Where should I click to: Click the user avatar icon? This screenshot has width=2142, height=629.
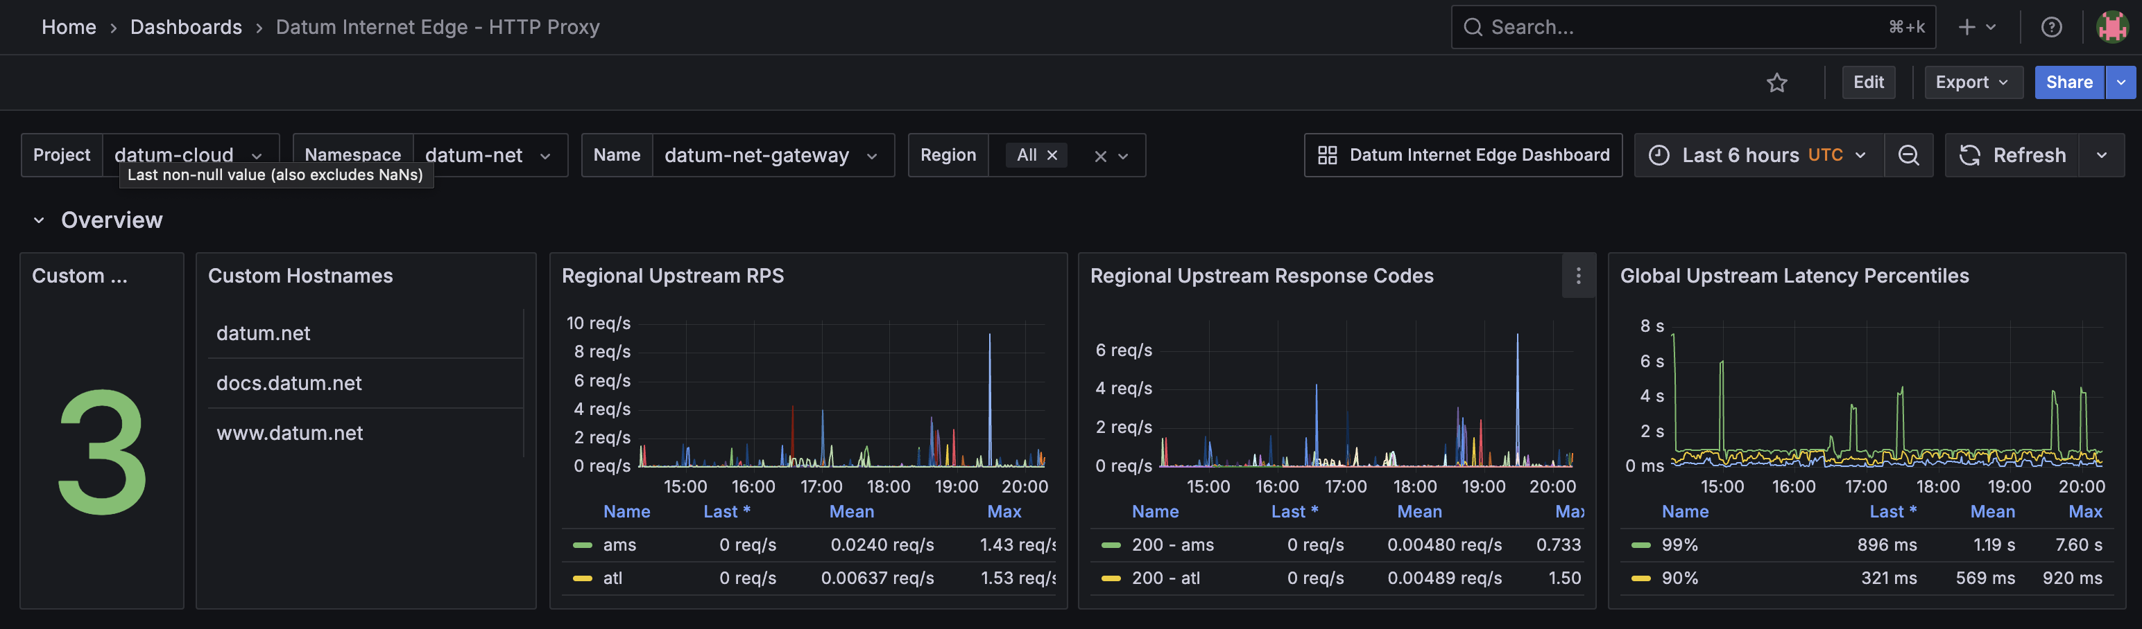pos(2111,28)
